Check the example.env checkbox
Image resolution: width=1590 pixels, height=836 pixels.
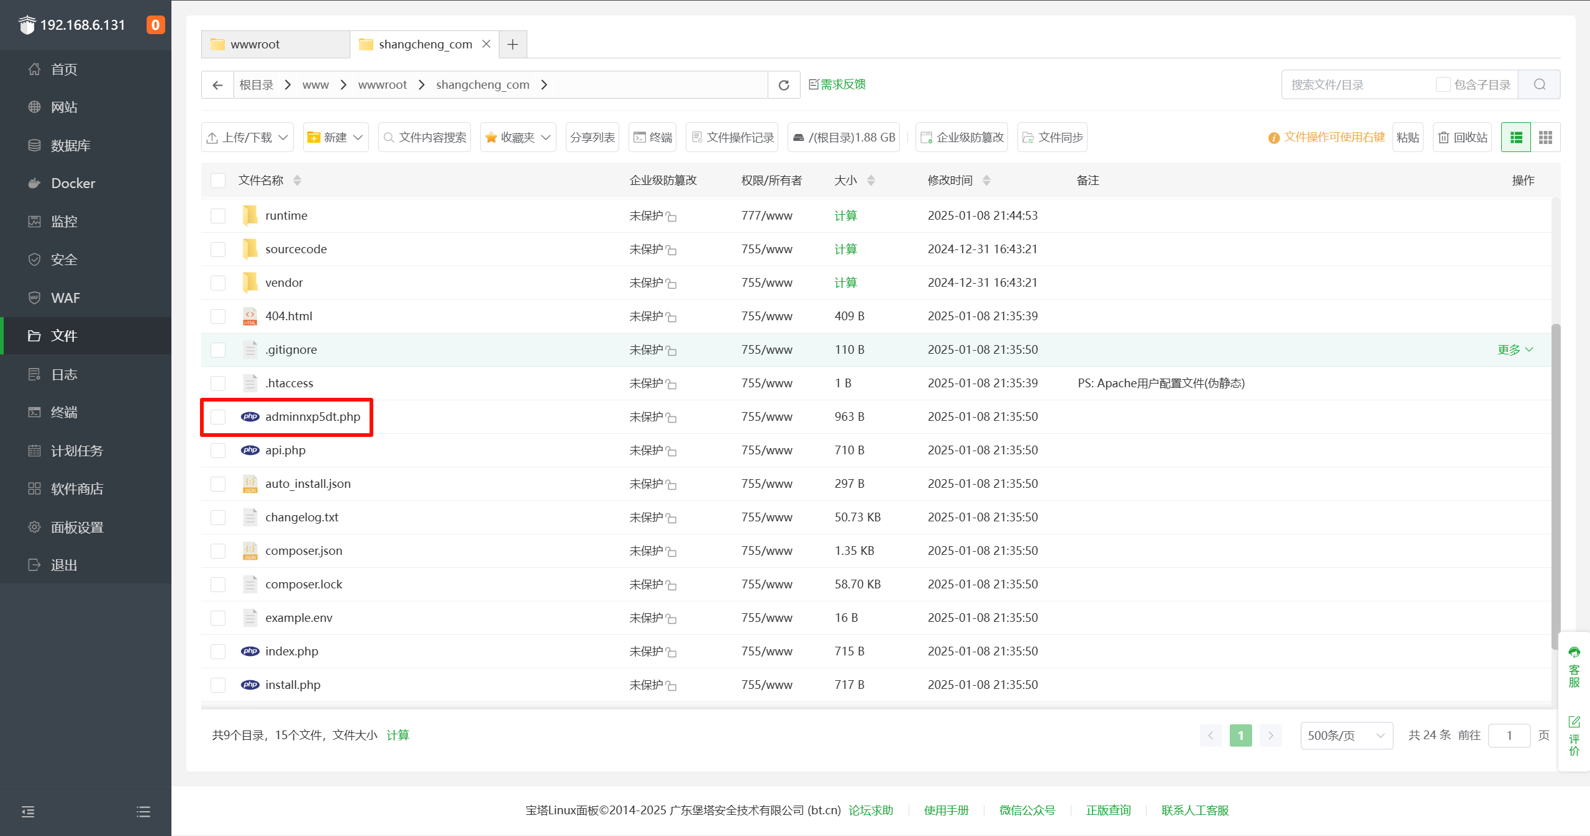point(218,618)
